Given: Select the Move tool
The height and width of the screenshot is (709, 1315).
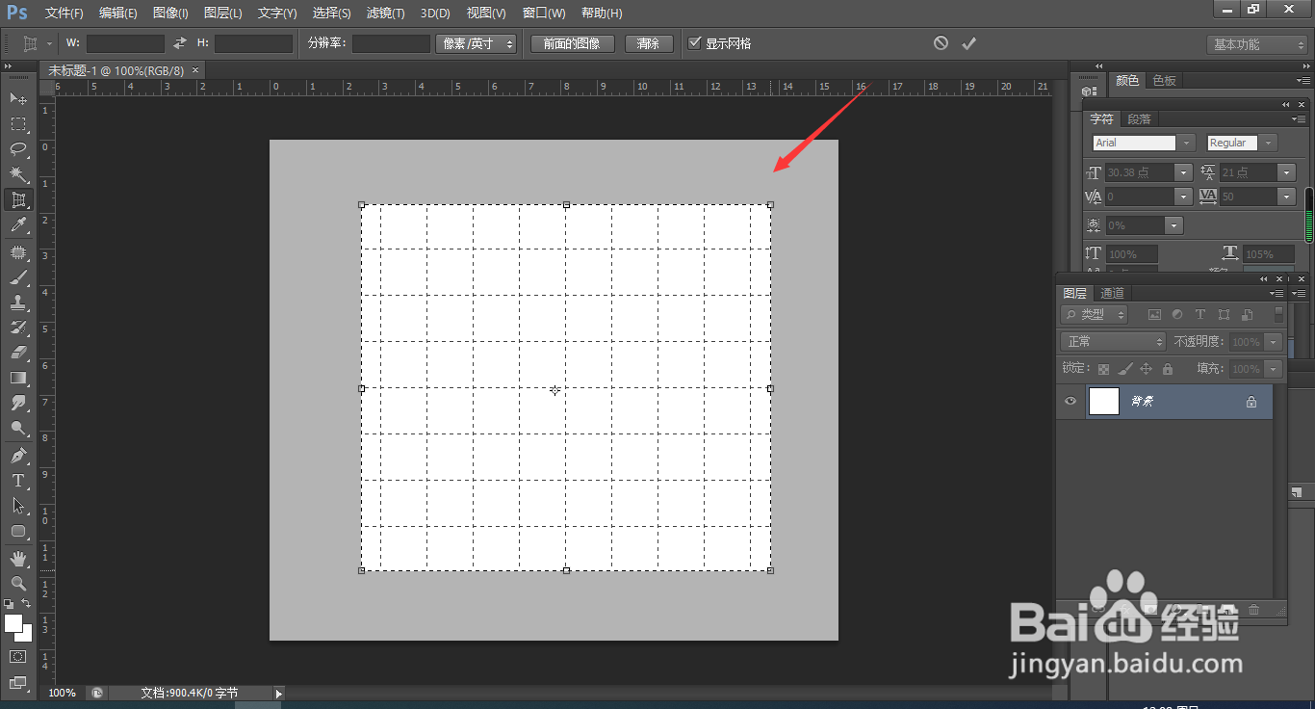Looking at the screenshot, I should (18, 98).
